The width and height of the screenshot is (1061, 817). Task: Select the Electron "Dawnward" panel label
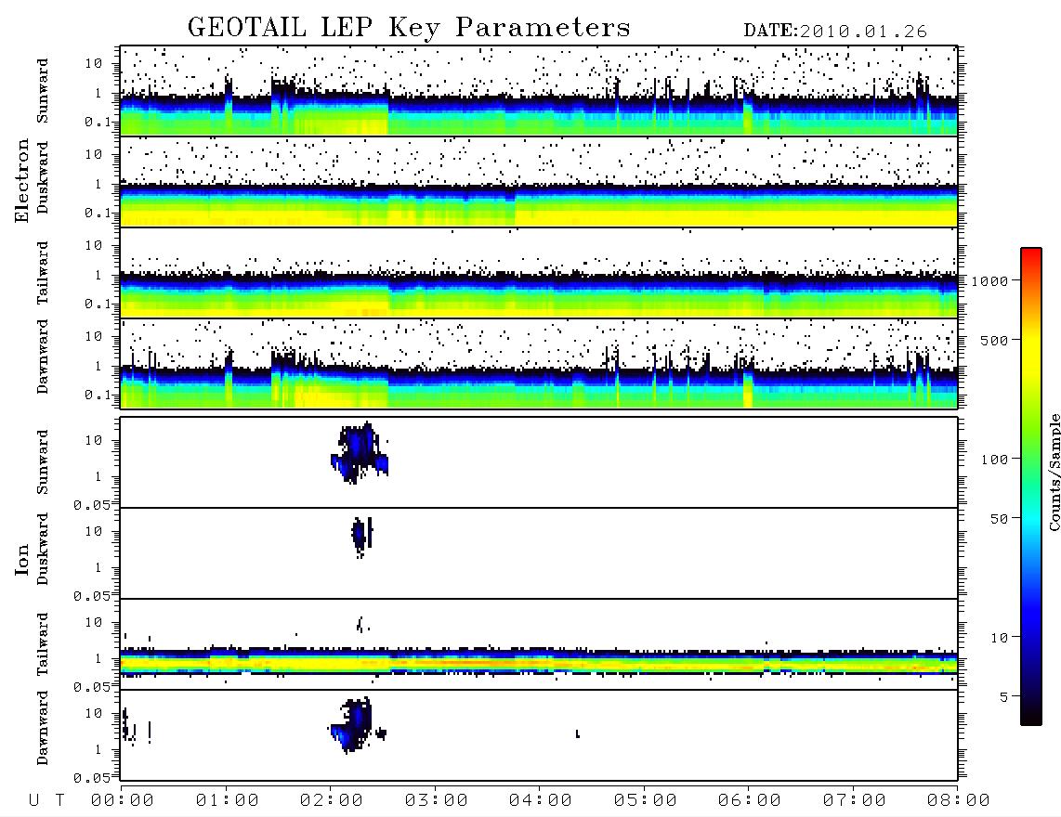pyautogui.click(x=43, y=357)
